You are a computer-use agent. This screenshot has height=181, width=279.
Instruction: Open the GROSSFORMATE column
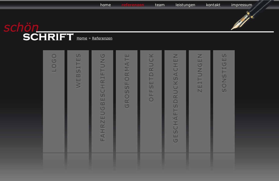coord(127,101)
